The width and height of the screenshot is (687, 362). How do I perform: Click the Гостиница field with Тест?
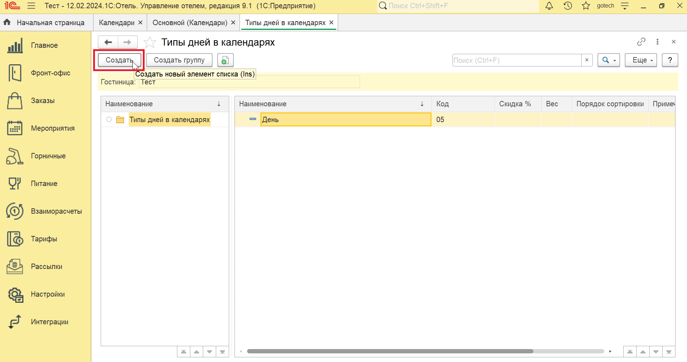[x=249, y=82]
